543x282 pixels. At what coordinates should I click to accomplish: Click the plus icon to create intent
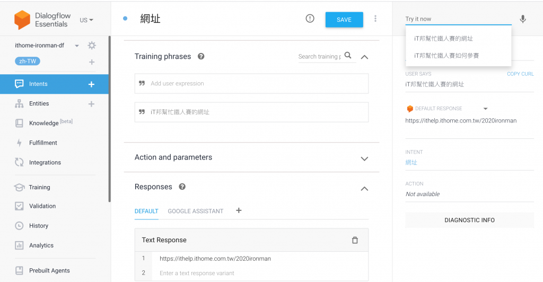(x=91, y=84)
